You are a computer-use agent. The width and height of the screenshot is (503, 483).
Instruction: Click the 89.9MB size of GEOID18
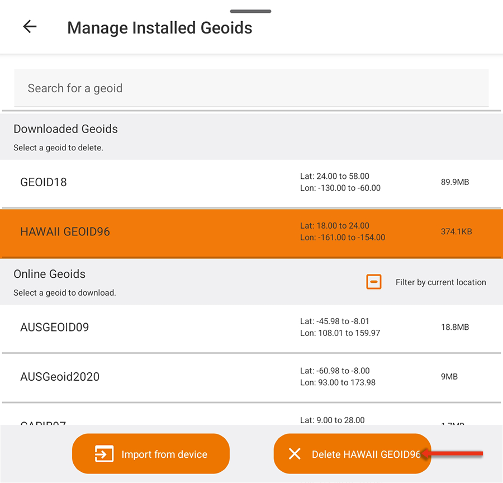point(455,182)
